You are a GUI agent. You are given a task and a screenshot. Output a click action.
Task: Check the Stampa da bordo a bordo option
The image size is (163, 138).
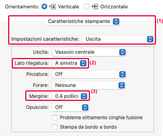55,127
